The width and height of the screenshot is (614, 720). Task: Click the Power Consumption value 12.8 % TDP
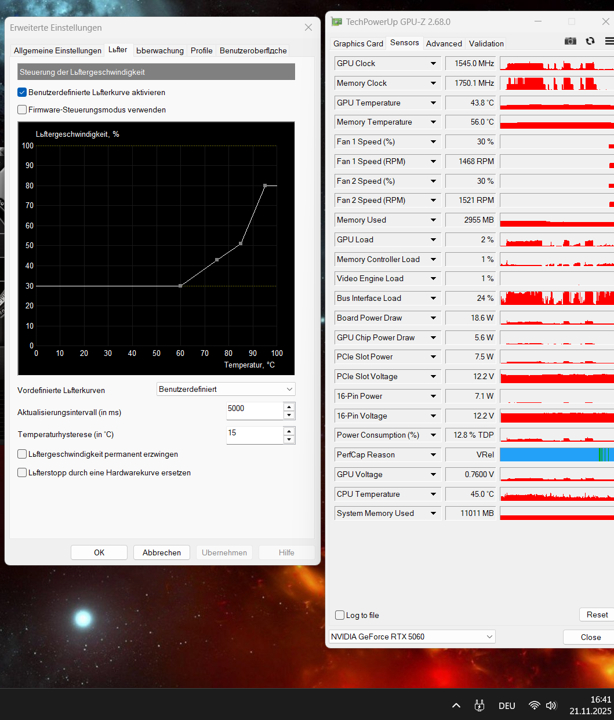click(x=471, y=435)
